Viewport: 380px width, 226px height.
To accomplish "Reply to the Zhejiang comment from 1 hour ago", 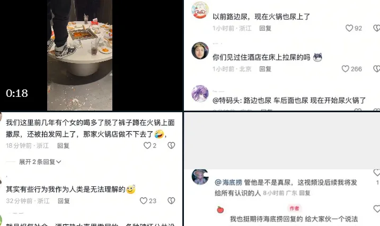I will tap(265, 28).
